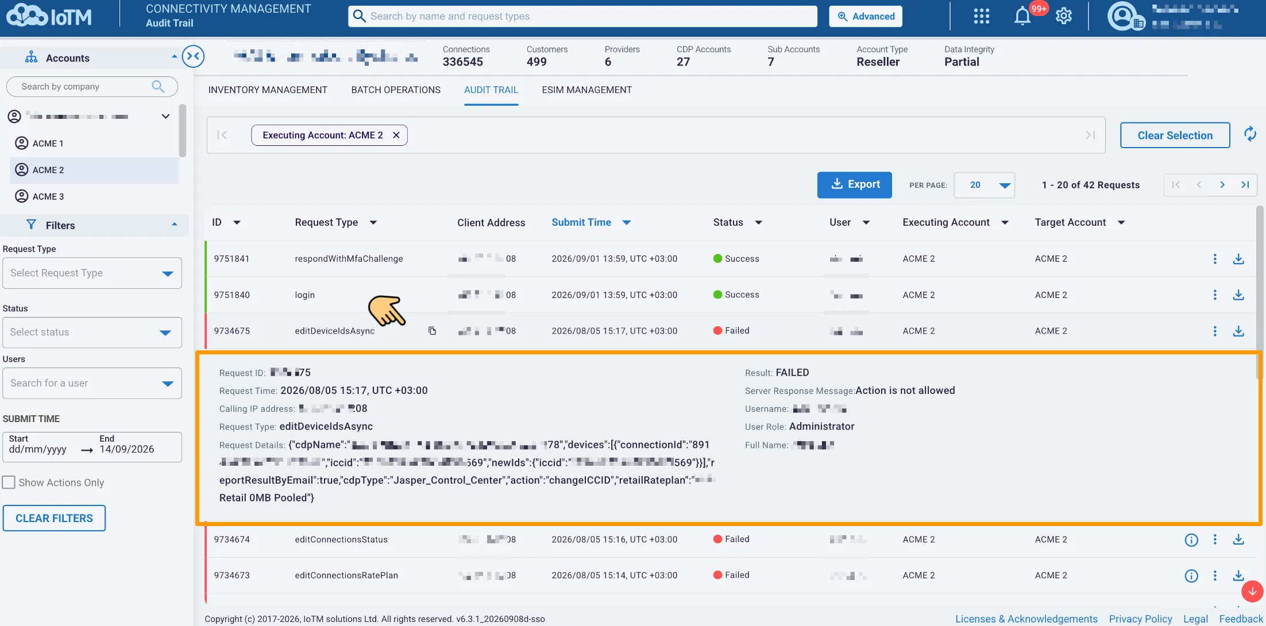The height and width of the screenshot is (626, 1266).
Task: Collapse the Accounts section
Action: pos(175,57)
